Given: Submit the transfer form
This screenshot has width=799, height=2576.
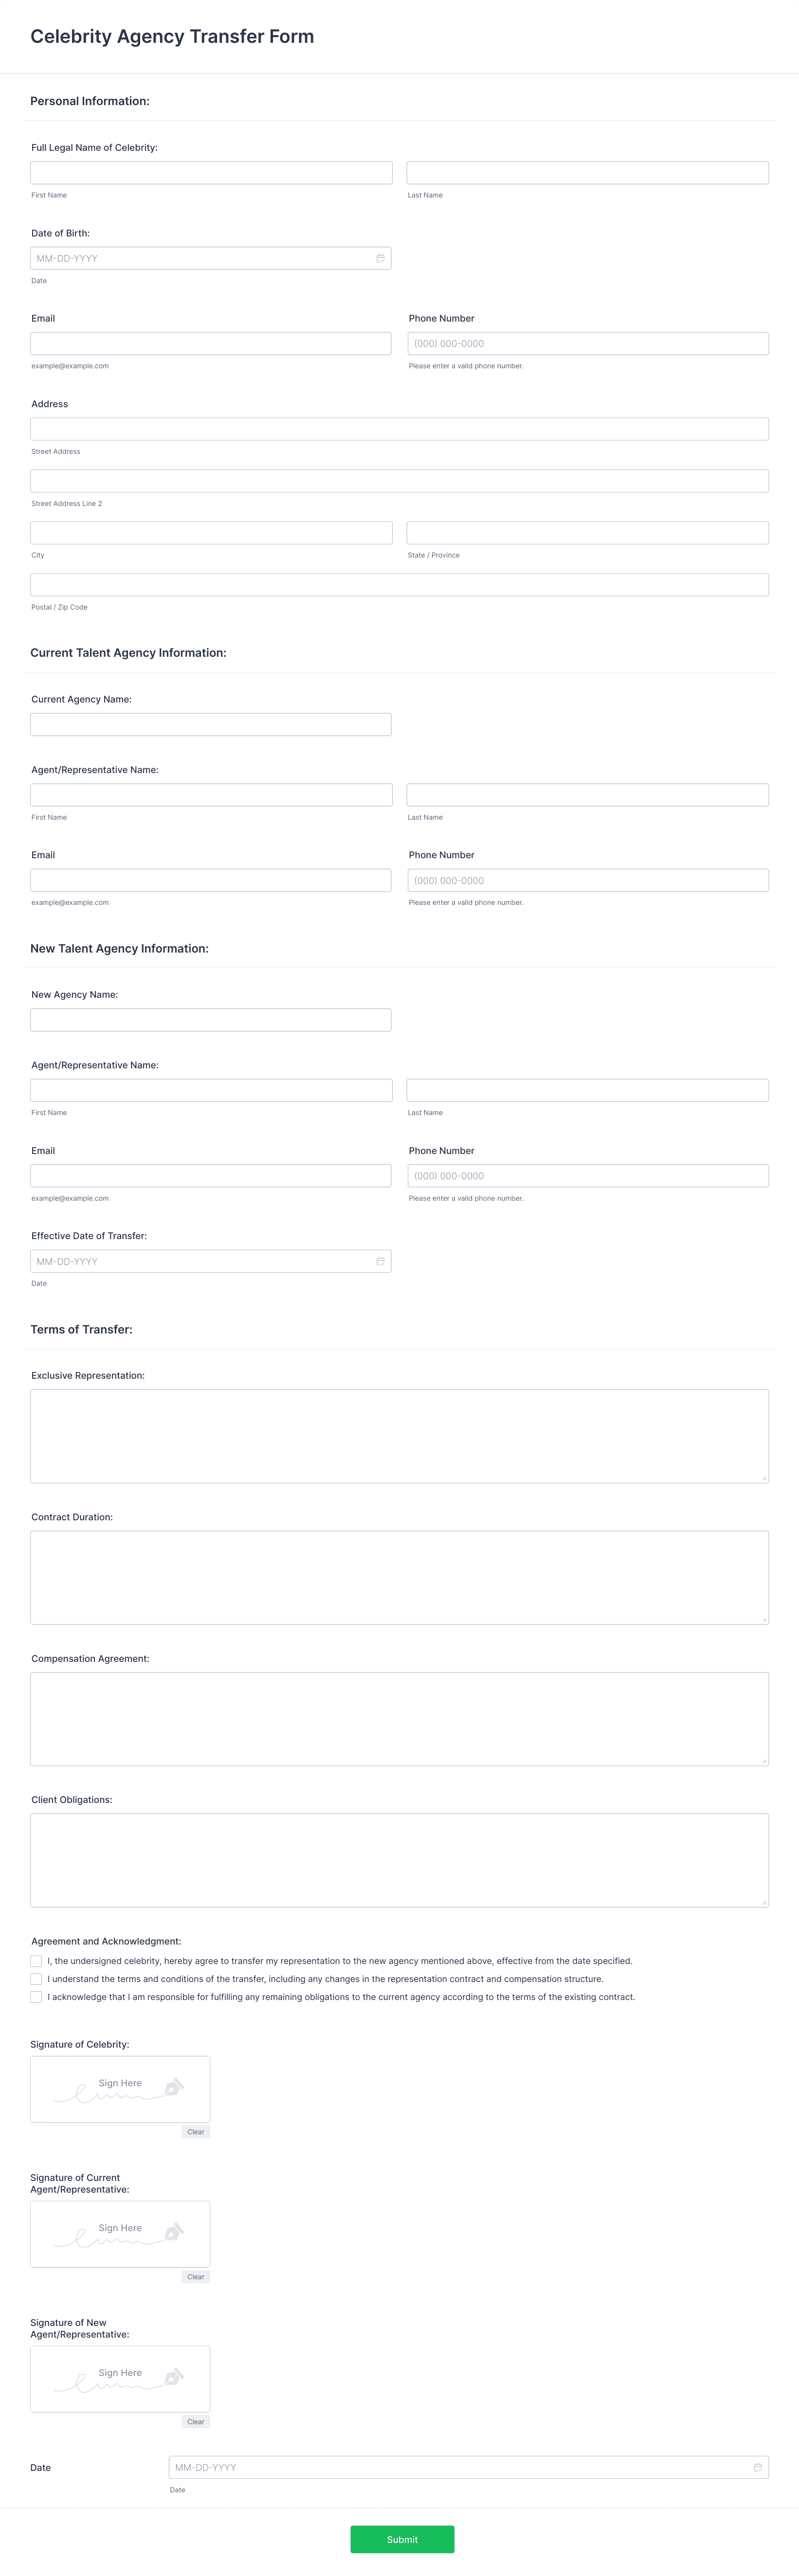Looking at the screenshot, I should pos(402,2539).
